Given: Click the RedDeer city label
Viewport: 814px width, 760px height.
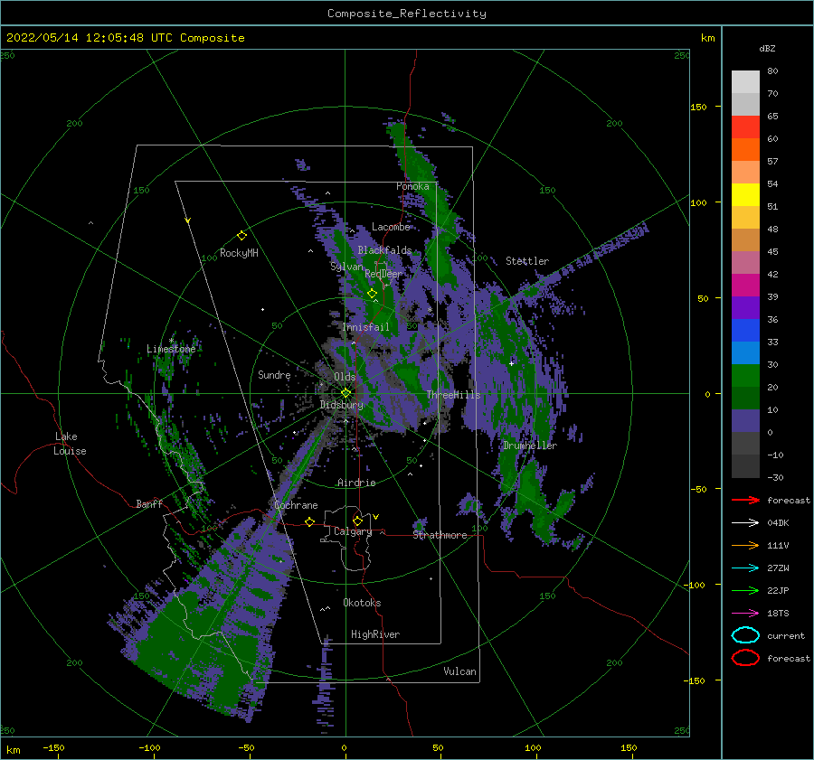Looking at the screenshot, I should 383,274.
